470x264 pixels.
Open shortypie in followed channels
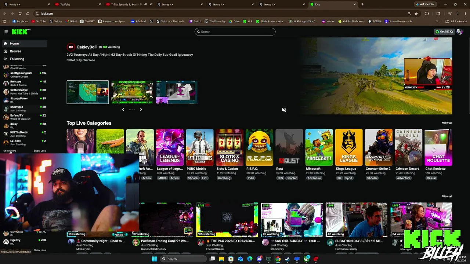pyautogui.click(x=24, y=108)
